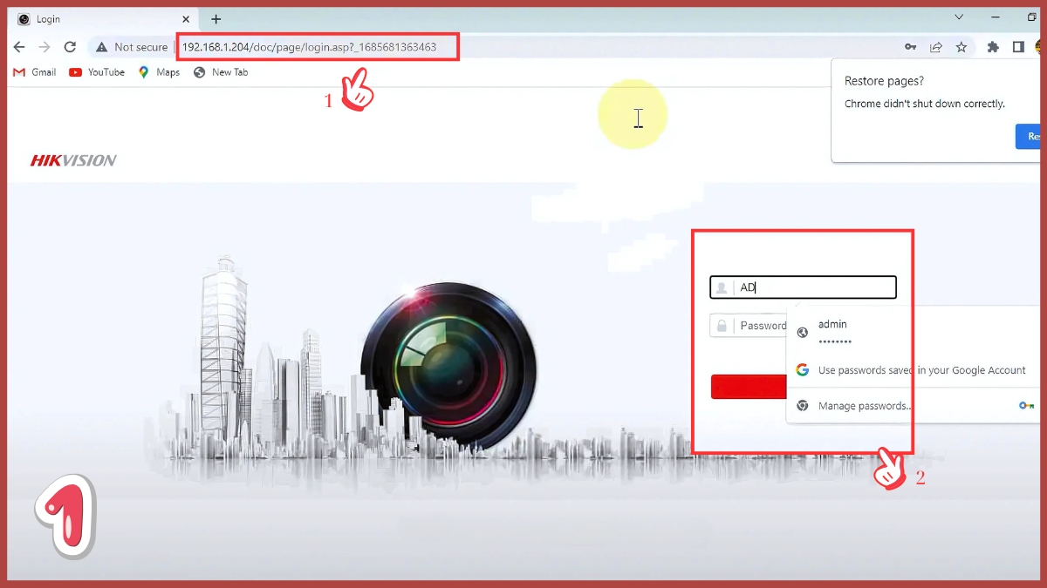
Task: Click the username input field
Action: [x=803, y=287]
